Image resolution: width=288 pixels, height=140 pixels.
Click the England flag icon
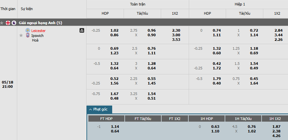8,23
